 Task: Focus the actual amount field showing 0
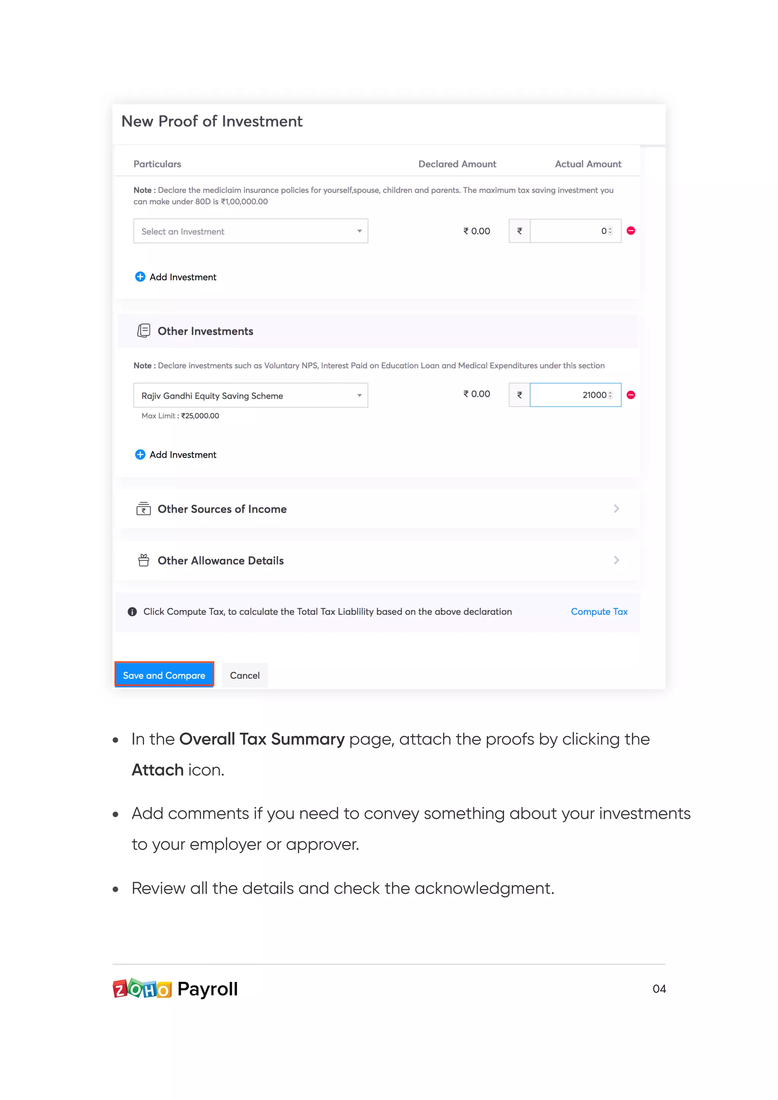pos(576,231)
